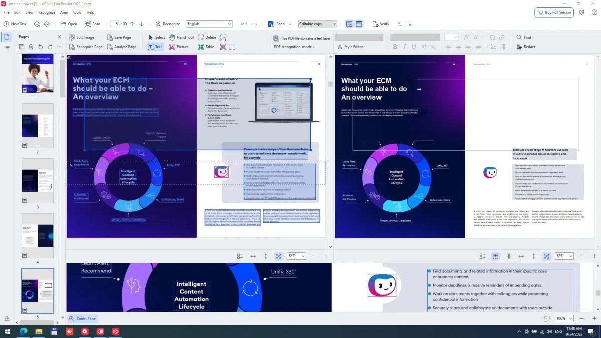Image resolution: width=601 pixels, height=338 pixels.
Task: Toggle highlighted uncertain characters in Text pane footer
Action: click(x=495, y=256)
